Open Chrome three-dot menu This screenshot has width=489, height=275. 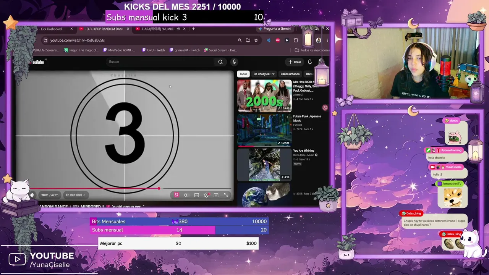click(327, 40)
